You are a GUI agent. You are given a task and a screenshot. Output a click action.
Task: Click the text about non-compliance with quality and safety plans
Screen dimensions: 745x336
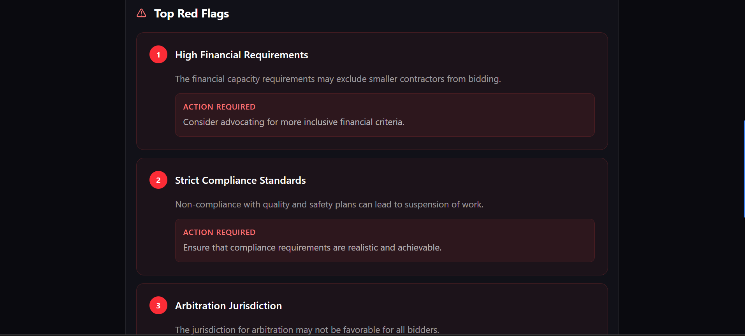coord(329,205)
